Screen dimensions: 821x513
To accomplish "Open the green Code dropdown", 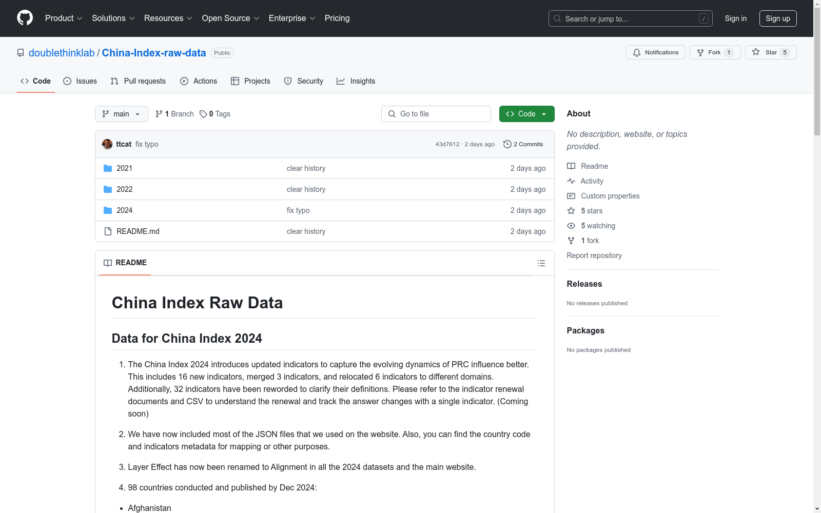I will (x=527, y=114).
